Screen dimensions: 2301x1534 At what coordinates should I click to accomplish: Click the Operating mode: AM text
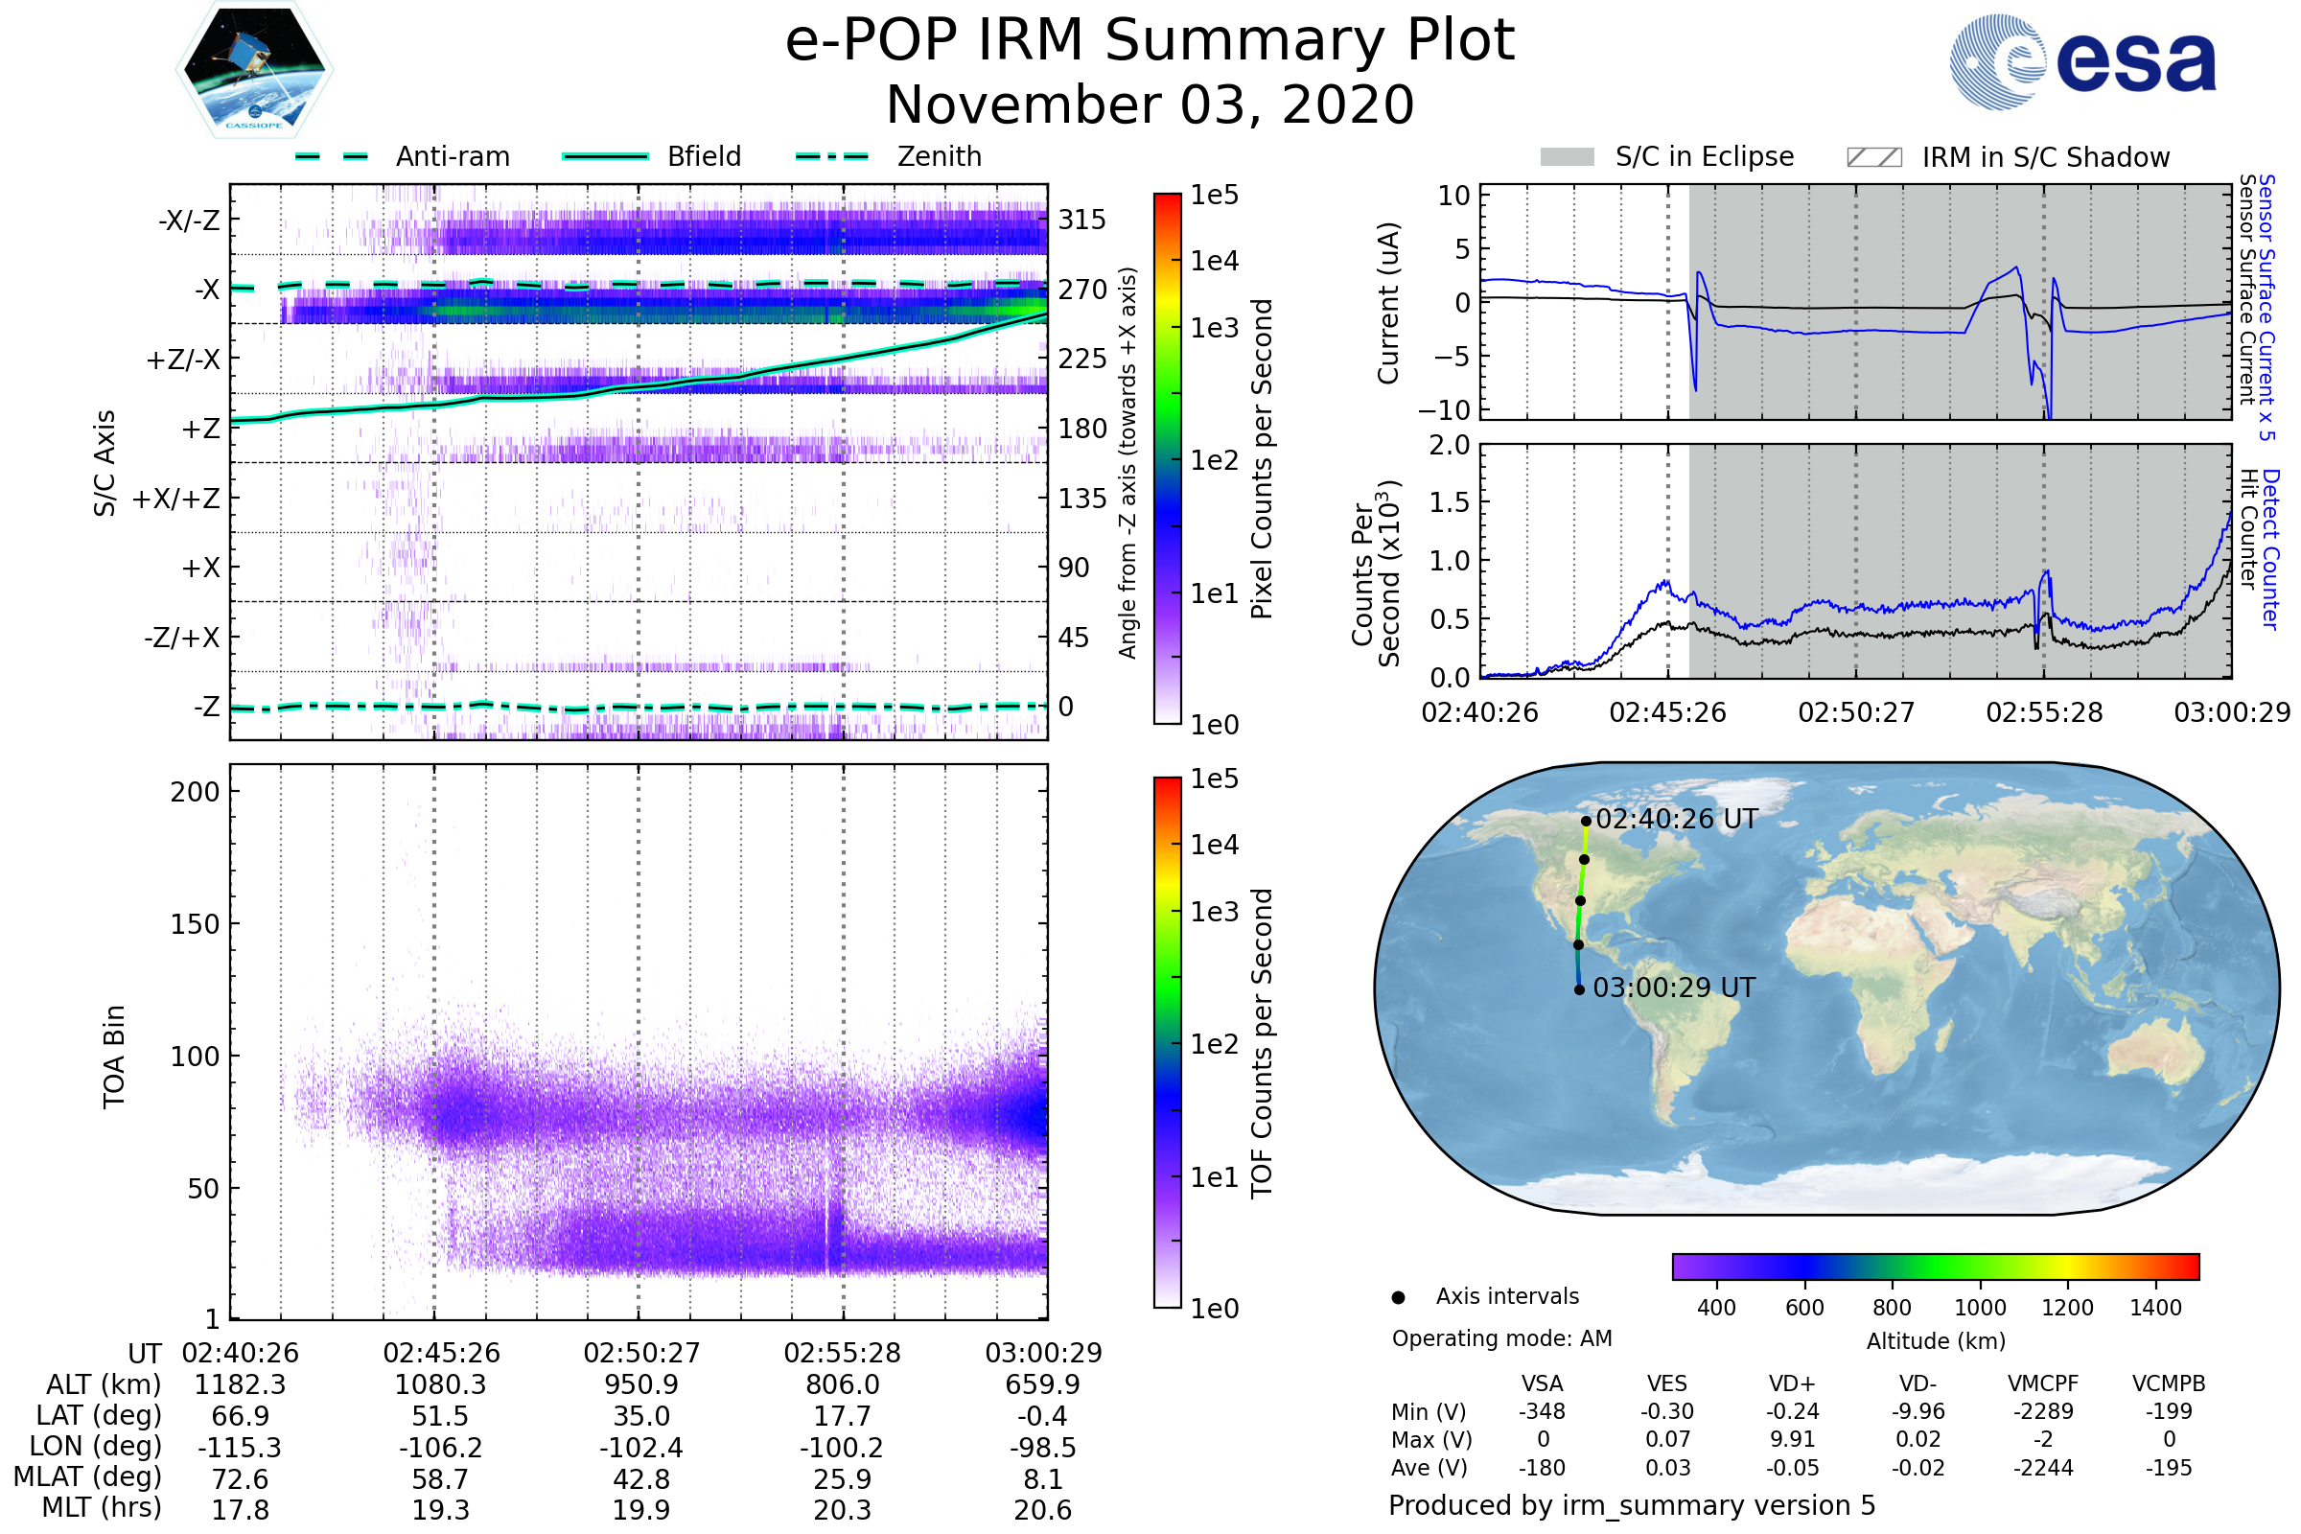1501,1338
